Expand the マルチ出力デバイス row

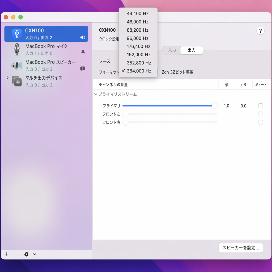pos(7,78)
